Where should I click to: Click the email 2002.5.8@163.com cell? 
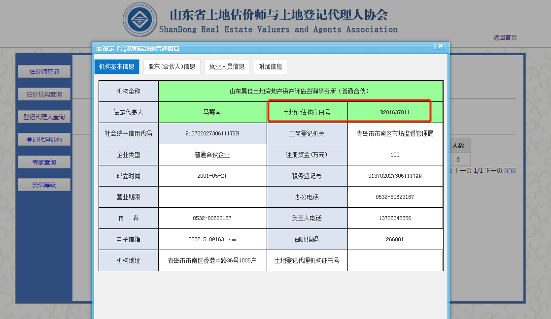212,239
